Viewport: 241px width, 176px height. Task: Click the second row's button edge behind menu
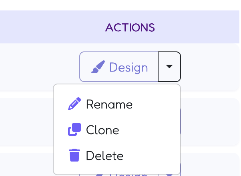[x=180, y=121]
